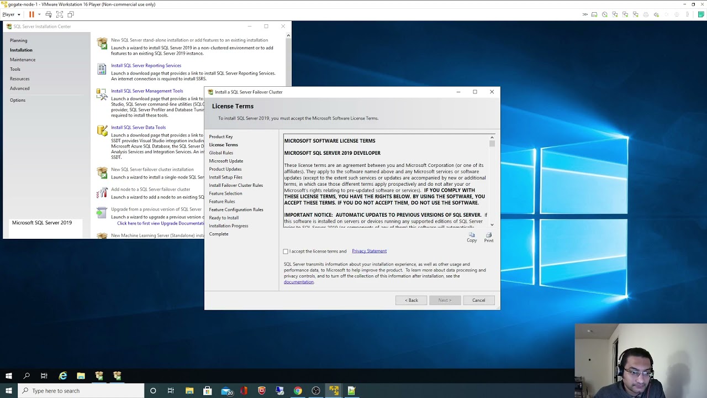Open File Explorer in guest VM taskbar
The height and width of the screenshot is (398, 707).
pos(81,376)
